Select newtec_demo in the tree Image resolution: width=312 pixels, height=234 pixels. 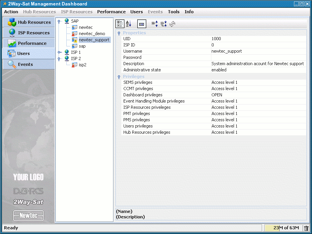click(92, 34)
